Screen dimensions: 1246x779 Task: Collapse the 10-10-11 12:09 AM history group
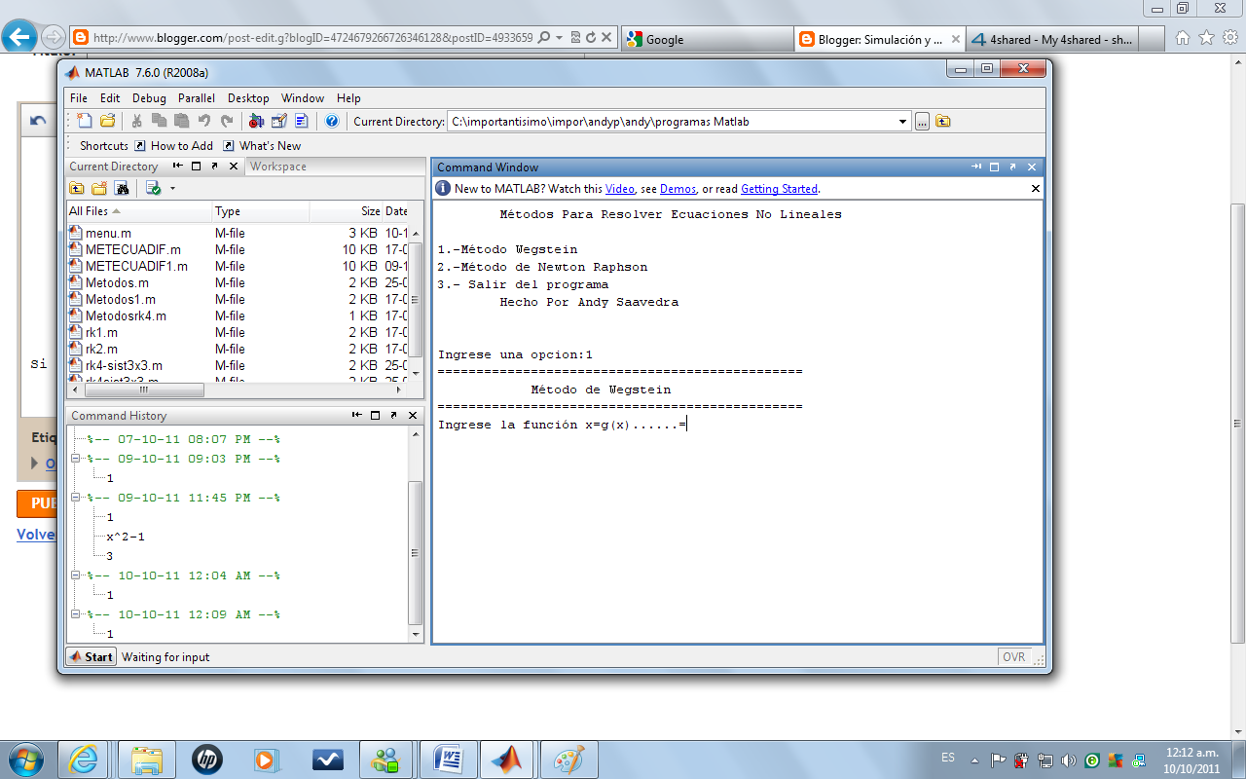[77, 614]
